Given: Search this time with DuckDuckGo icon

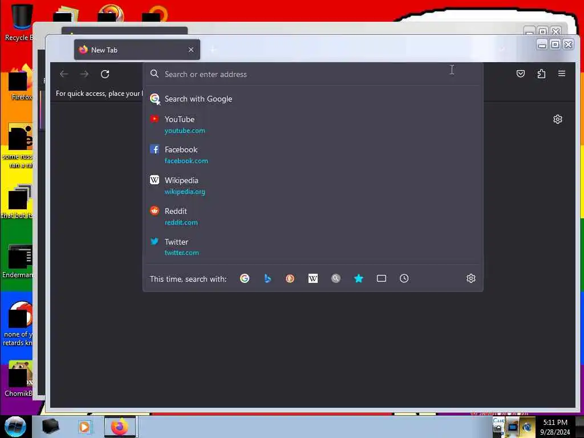Looking at the screenshot, I should [x=290, y=278].
